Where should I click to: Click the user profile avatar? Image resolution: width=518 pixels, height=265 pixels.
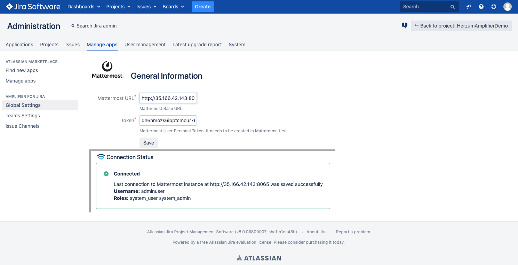point(508,7)
